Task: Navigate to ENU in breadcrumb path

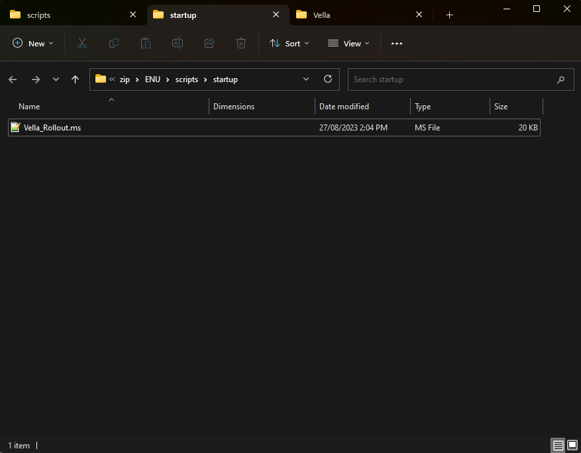Action: click(x=152, y=79)
